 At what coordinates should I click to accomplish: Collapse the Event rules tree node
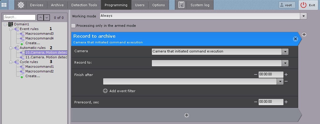[11, 29]
